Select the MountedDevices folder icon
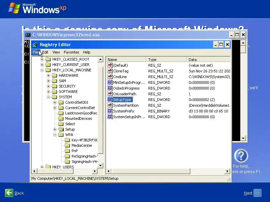Screen dimensions: 270x202 pyautogui.click(x=61, y=119)
